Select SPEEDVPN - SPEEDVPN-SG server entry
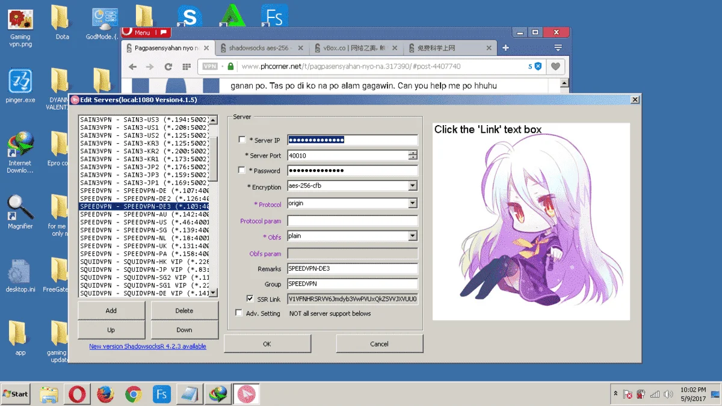This screenshot has height=406, width=722. point(144,230)
